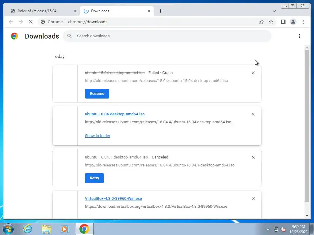Bookmark this tab with the star icon
The image size is (314, 235).
pos(271,22)
